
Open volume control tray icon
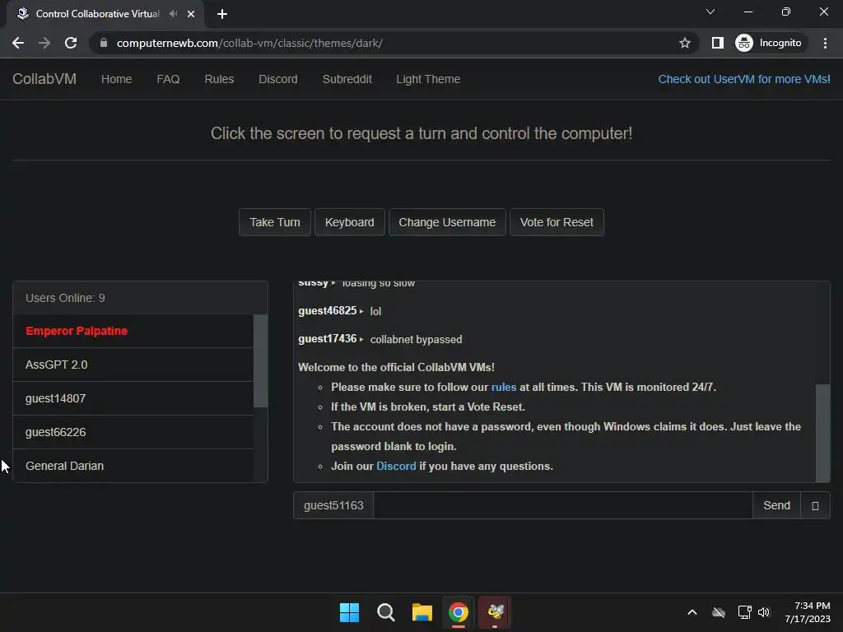pyautogui.click(x=764, y=612)
